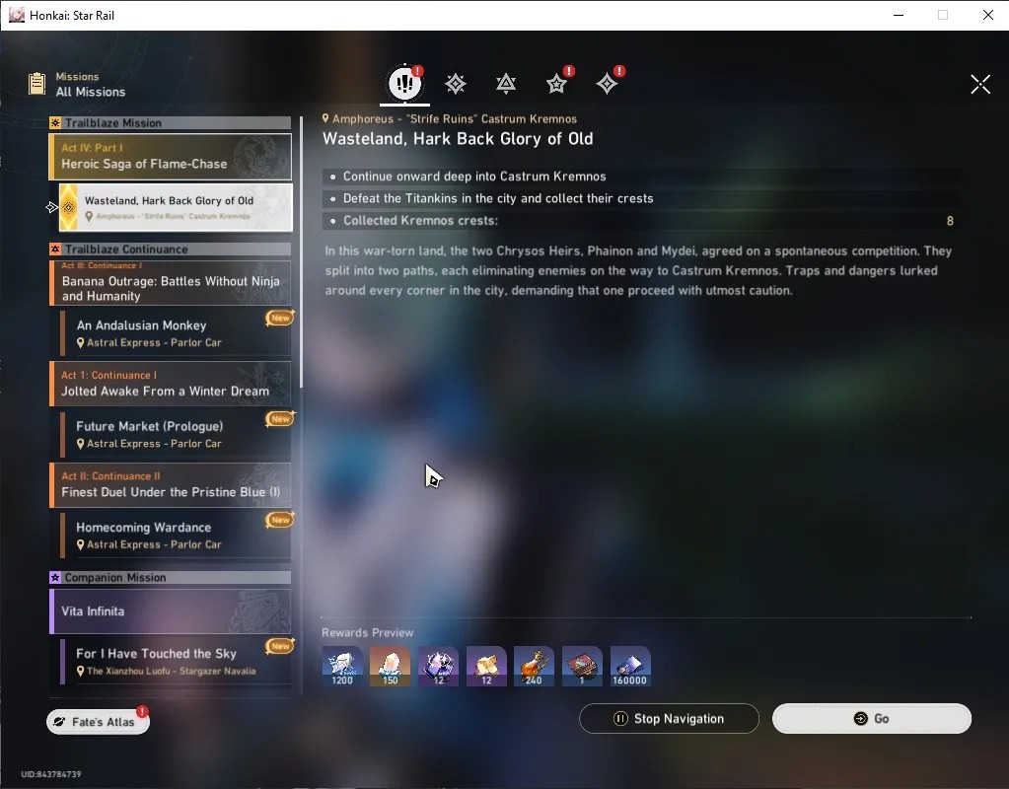
Task: Collapse the Companion Mission section header
Action: point(170,577)
